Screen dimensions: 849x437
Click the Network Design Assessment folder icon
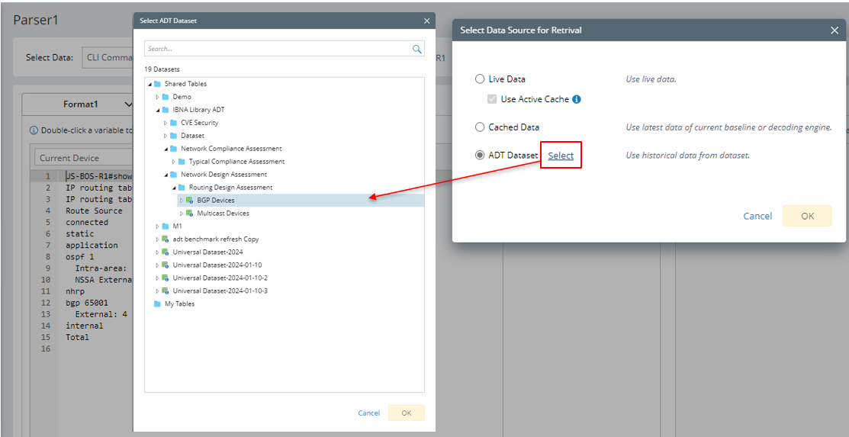pyautogui.click(x=173, y=175)
